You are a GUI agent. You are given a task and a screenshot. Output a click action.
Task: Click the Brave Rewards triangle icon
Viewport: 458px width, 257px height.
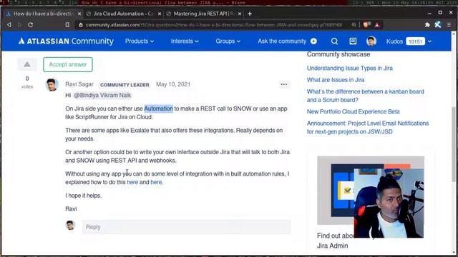[377, 25]
